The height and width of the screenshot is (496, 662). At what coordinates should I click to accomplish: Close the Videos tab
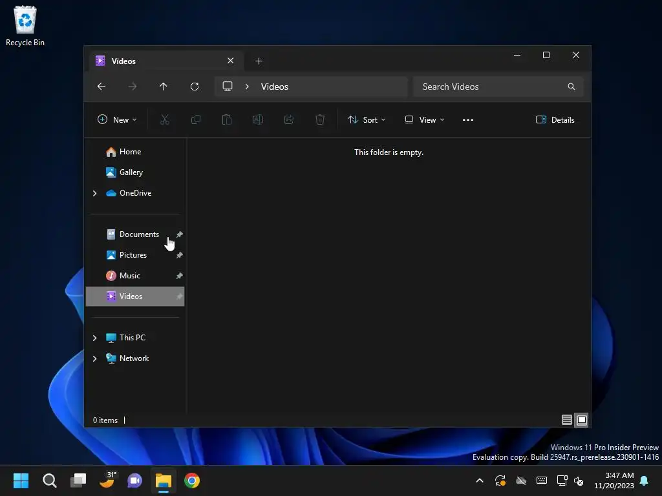(x=231, y=61)
